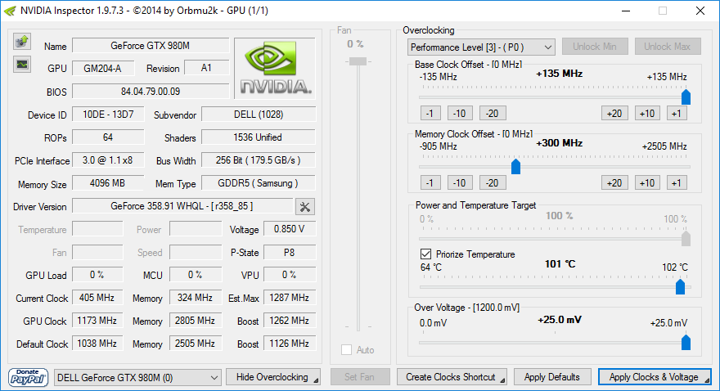Click the Revision A1 field

point(207,68)
